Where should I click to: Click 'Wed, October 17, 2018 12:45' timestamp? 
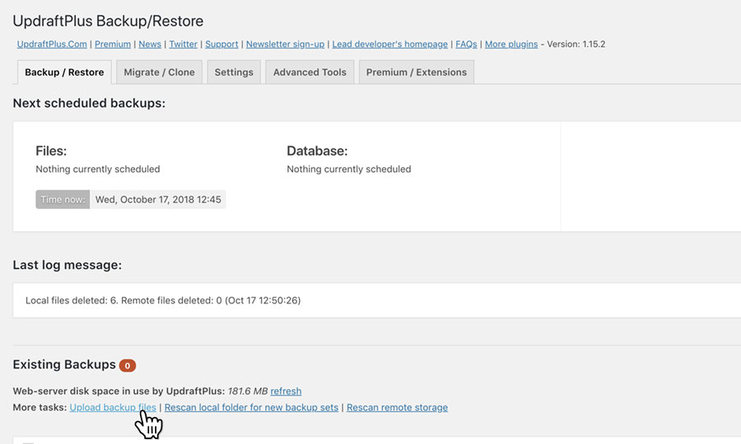(x=158, y=200)
